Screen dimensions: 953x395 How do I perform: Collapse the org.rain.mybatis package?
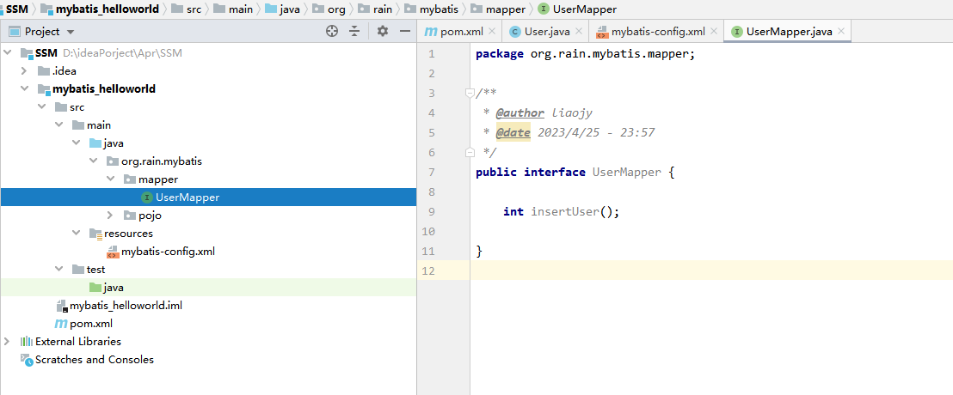(93, 161)
